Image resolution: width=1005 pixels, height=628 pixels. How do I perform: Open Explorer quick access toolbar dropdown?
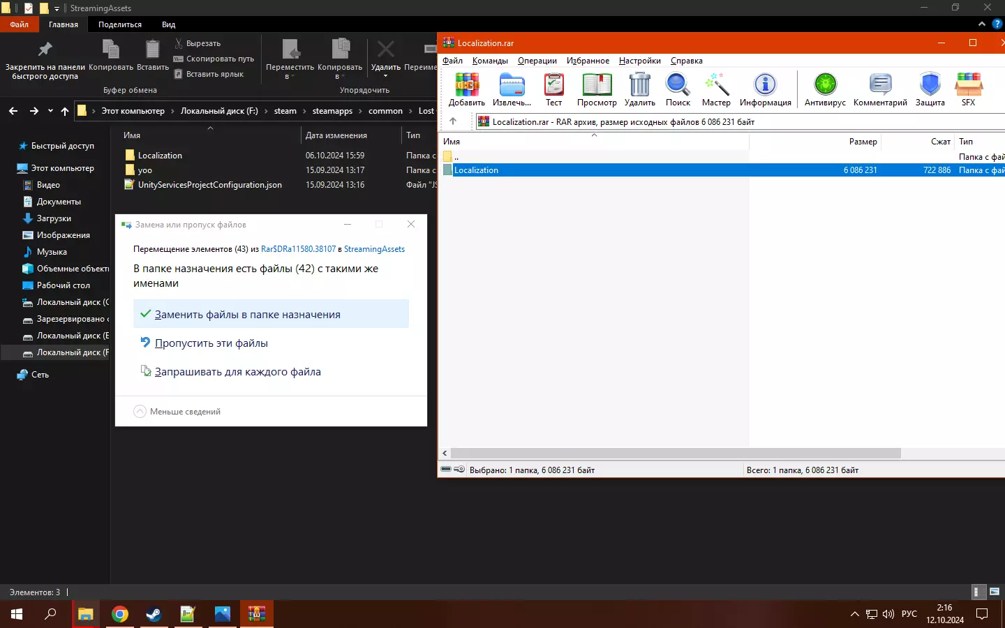point(57,8)
